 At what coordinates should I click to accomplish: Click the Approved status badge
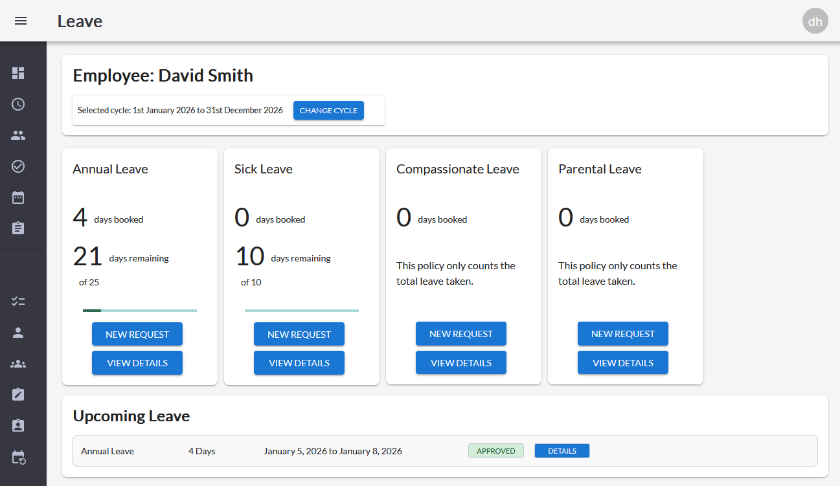coord(496,451)
